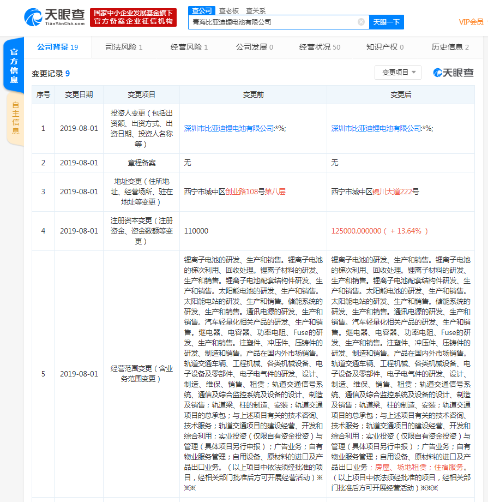Open the 司法风险 tab
The width and height of the screenshot is (488, 502).
tap(124, 47)
